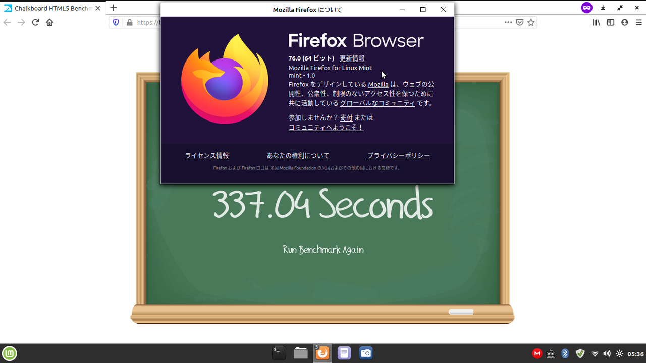This screenshot has height=363, width=646.
Task: Toggle the browser sidebar view
Action: click(x=610, y=22)
